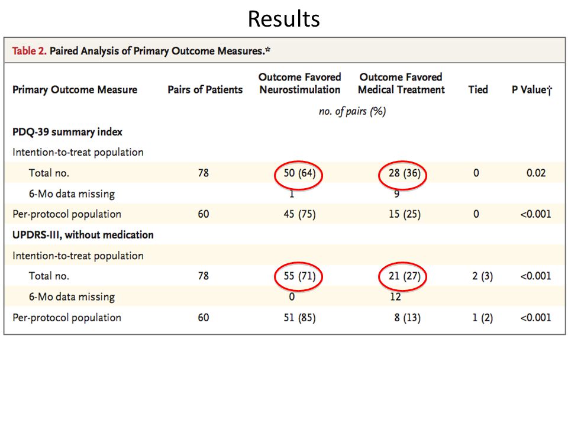
Task: Click the 0.02 P value cell
Action: point(536,173)
